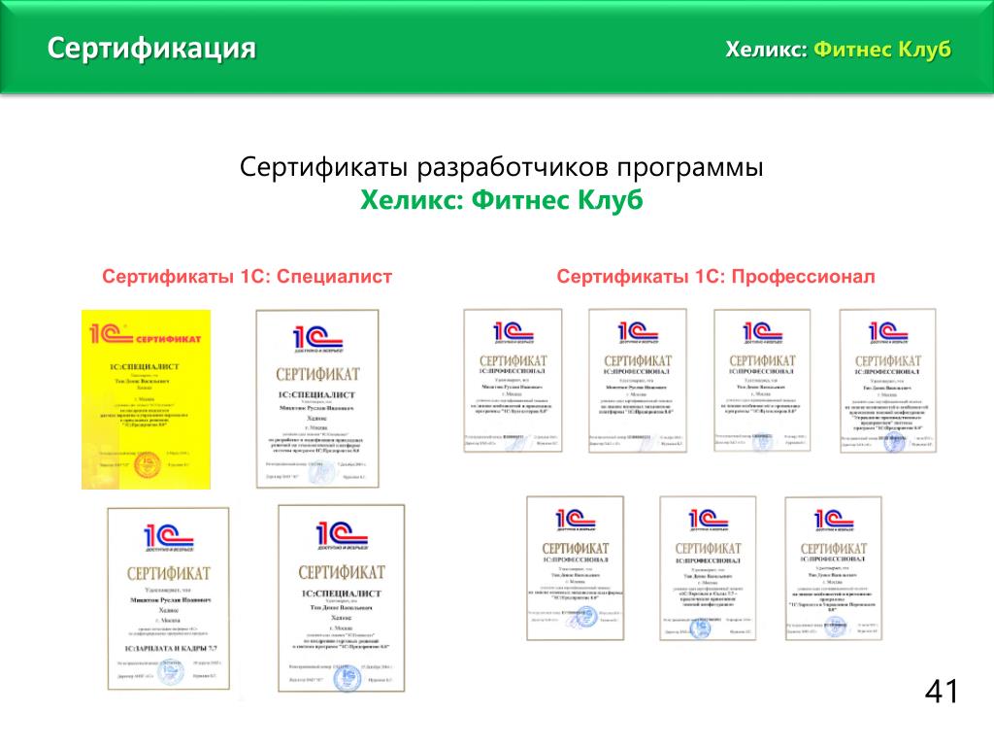Select the Торговля и Склад 7.7 certificate
This screenshot has width=994, height=746.
pyautogui.click(x=708, y=567)
